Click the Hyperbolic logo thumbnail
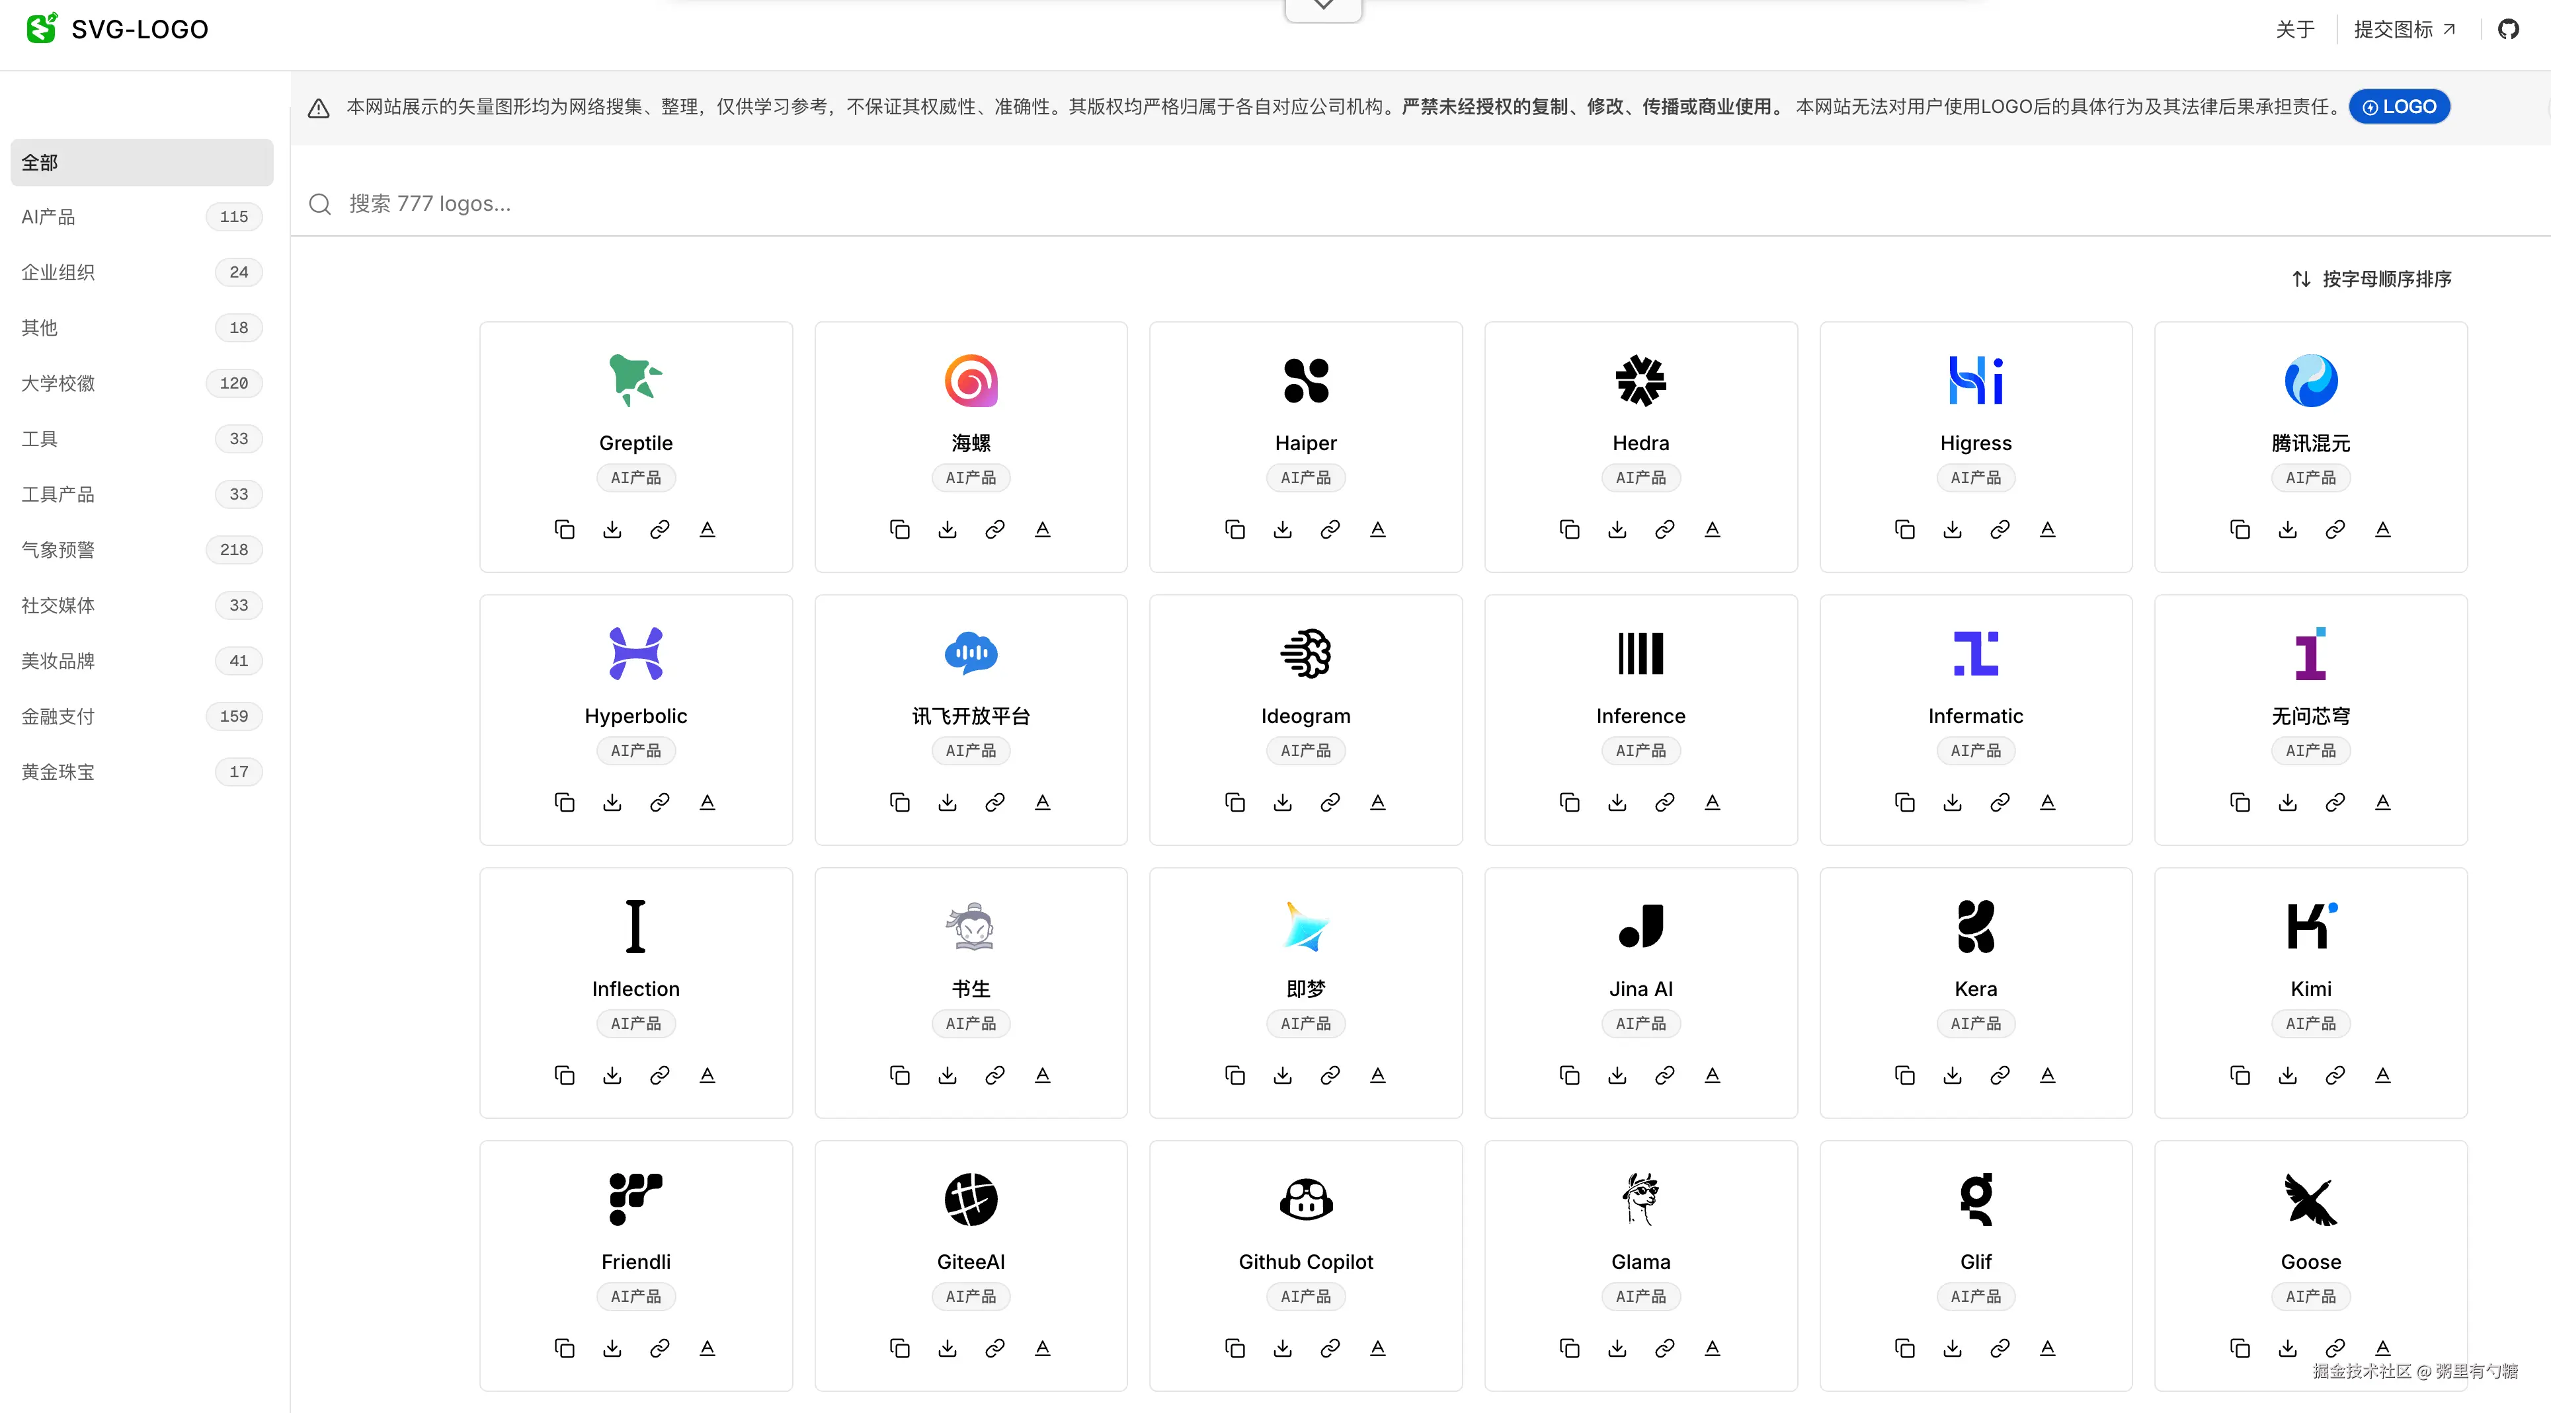The height and width of the screenshot is (1413, 2551). pyautogui.click(x=636, y=654)
